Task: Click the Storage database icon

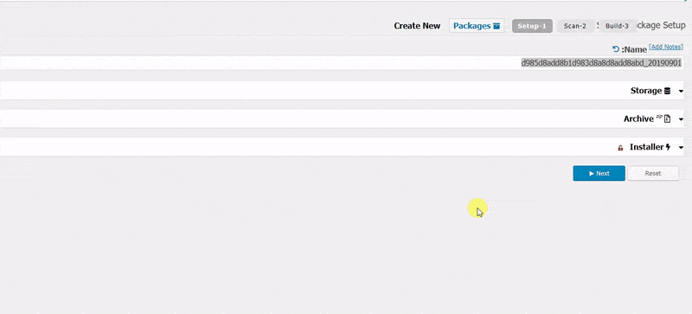Action: coord(667,91)
